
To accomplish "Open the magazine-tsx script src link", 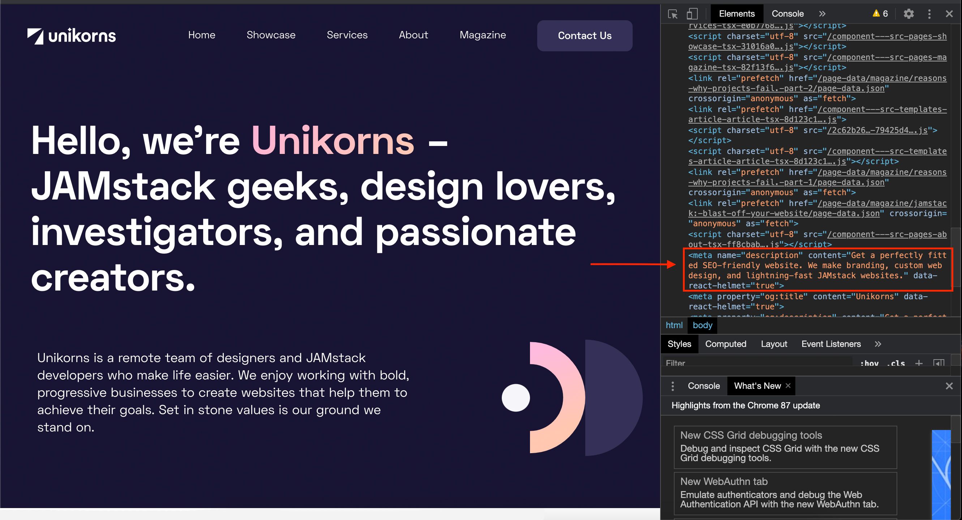I will click(x=817, y=63).
